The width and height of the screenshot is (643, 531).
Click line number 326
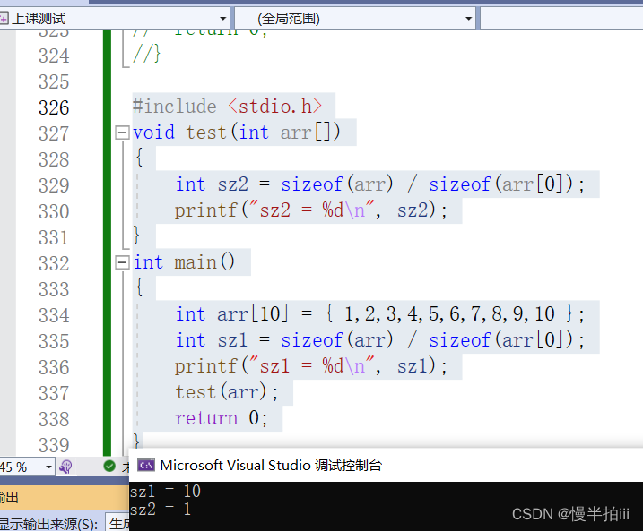[54, 107]
